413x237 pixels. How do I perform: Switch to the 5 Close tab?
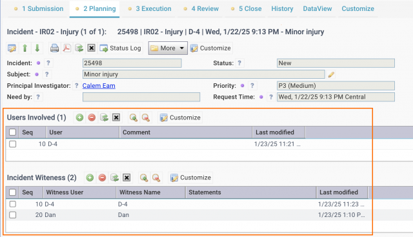pyautogui.click(x=246, y=8)
